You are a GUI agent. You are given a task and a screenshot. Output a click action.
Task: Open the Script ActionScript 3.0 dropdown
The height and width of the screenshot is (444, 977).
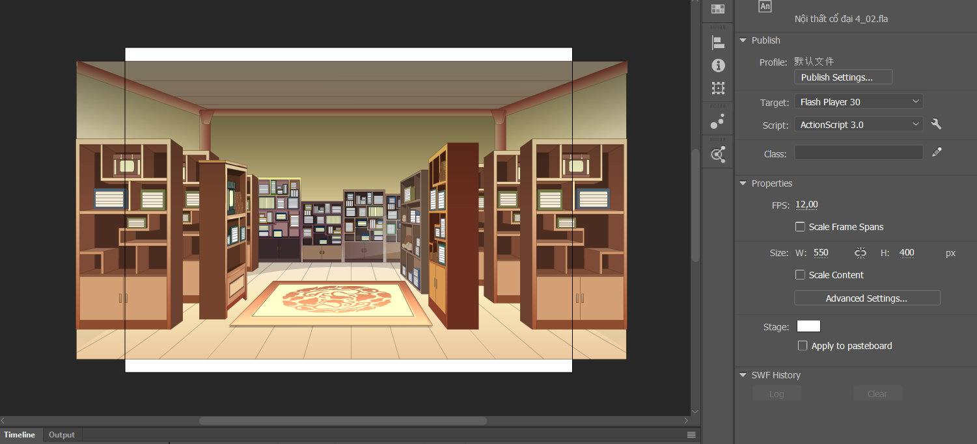coord(859,125)
